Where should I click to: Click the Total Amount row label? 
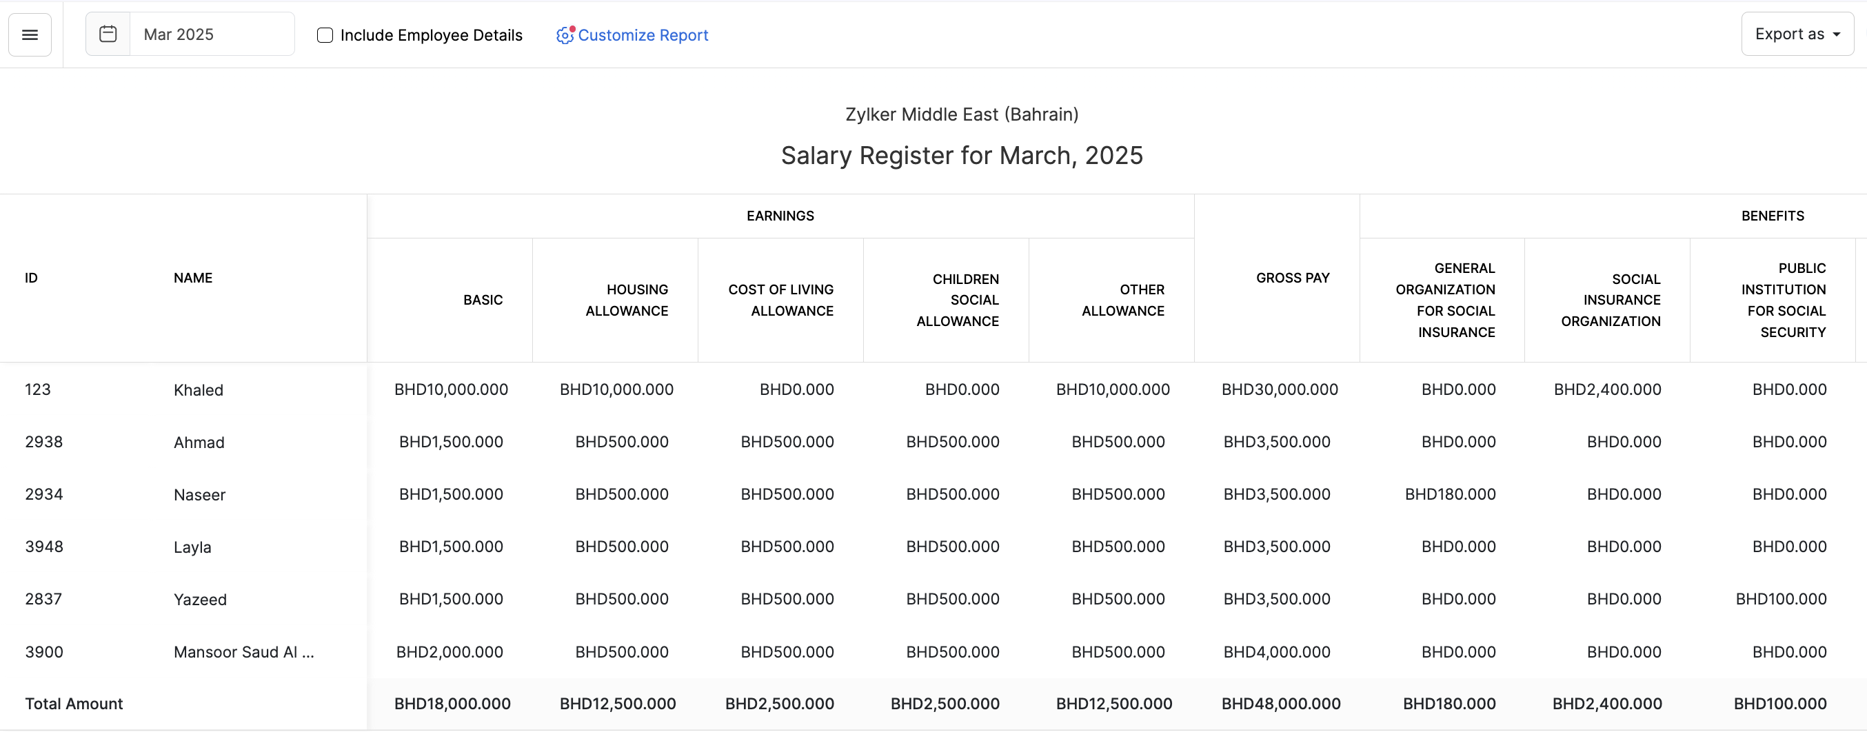(x=74, y=704)
